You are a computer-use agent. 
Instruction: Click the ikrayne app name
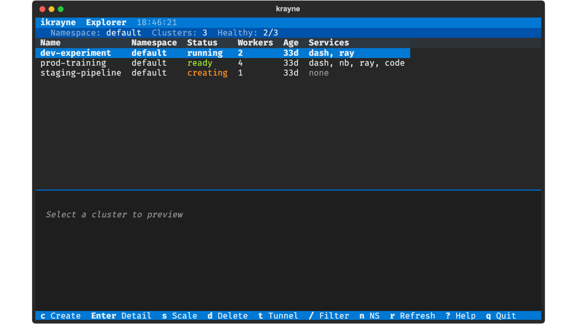(58, 22)
